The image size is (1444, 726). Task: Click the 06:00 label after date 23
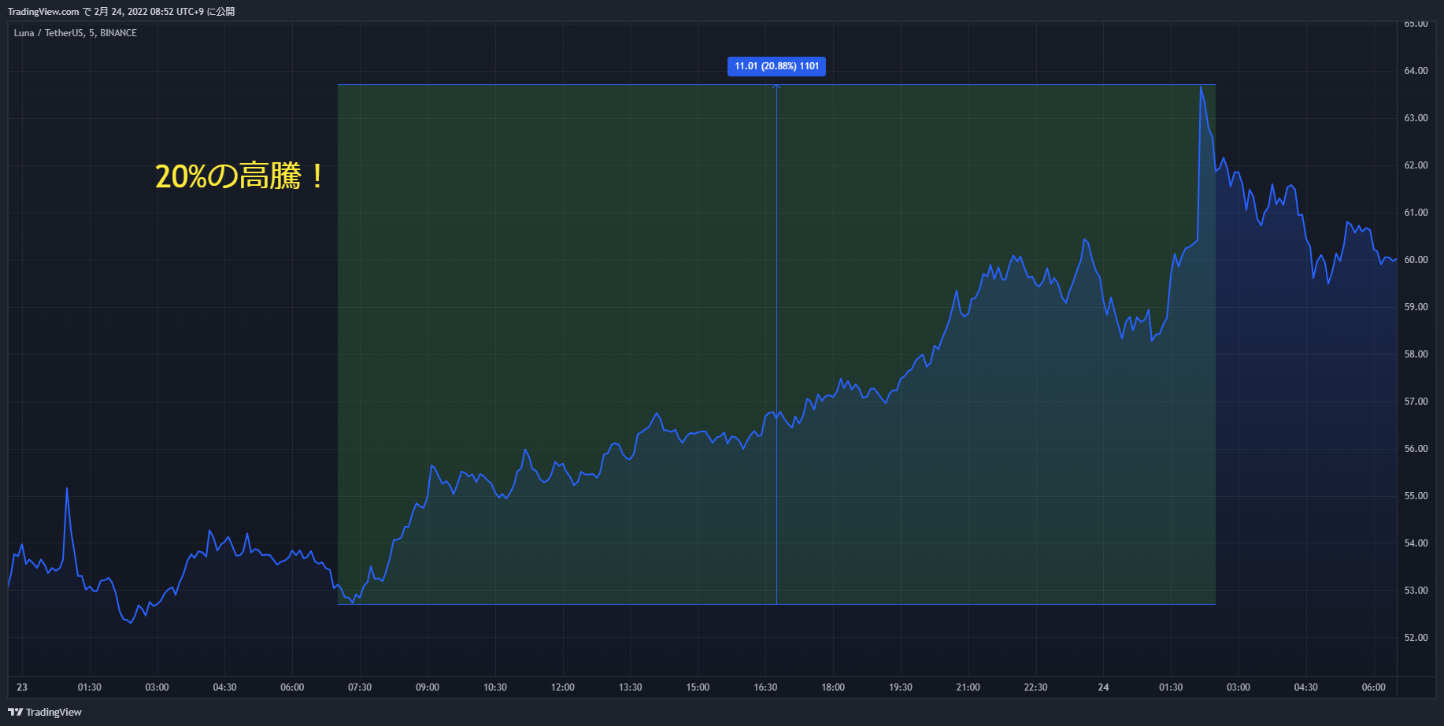pos(292,687)
